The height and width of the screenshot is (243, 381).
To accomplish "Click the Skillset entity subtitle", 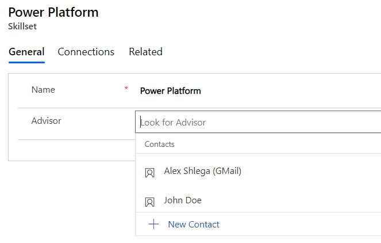I will [22, 26].
